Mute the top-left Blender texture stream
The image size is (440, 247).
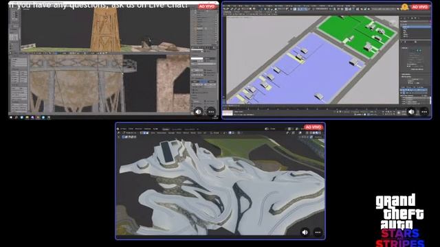(x=199, y=112)
